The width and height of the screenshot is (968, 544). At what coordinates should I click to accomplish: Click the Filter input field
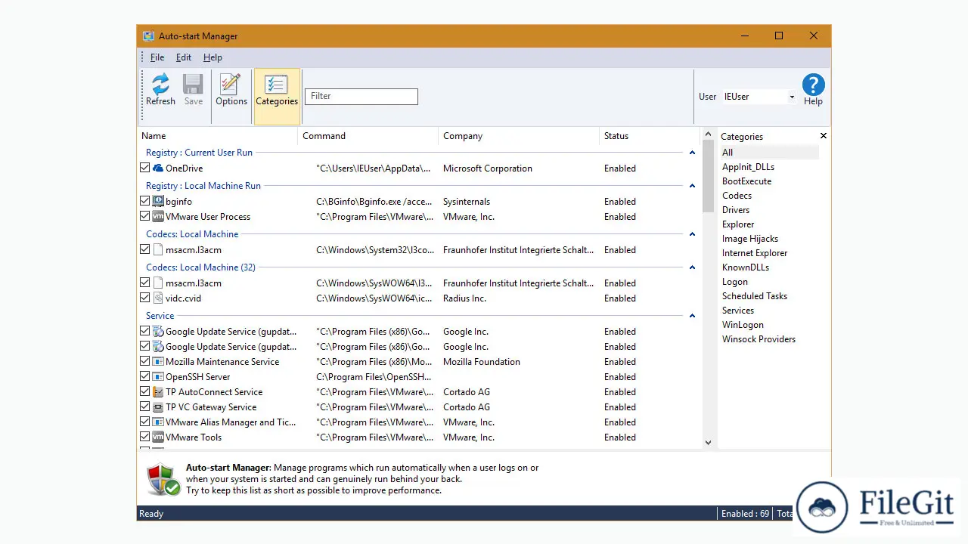(361, 97)
